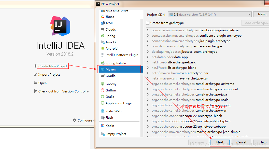
Task: Click the Kotlin 'K' icon
Action: tap(103, 126)
